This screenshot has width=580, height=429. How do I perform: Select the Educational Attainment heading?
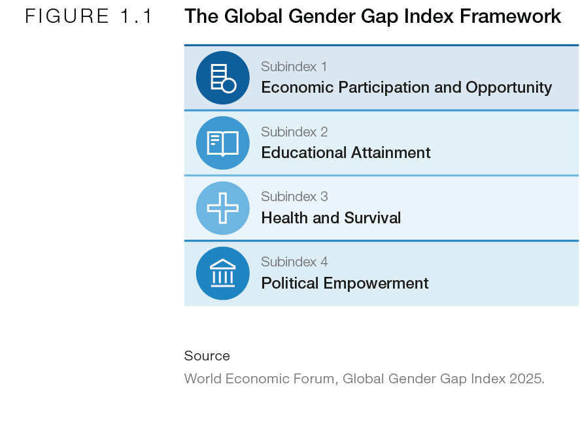pyautogui.click(x=346, y=153)
